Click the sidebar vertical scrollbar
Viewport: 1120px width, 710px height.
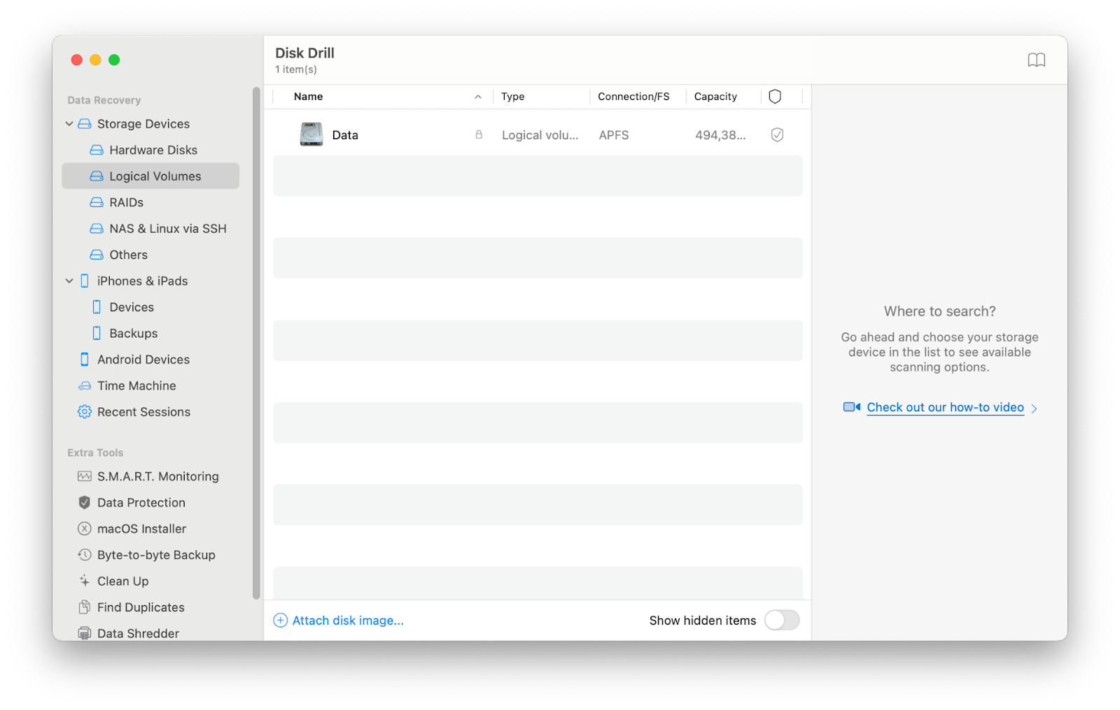click(256, 343)
